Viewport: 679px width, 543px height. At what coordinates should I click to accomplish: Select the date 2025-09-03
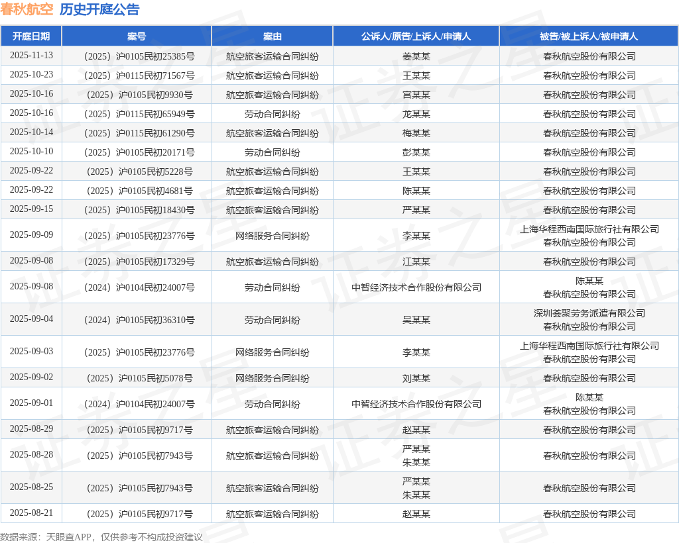(31, 351)
